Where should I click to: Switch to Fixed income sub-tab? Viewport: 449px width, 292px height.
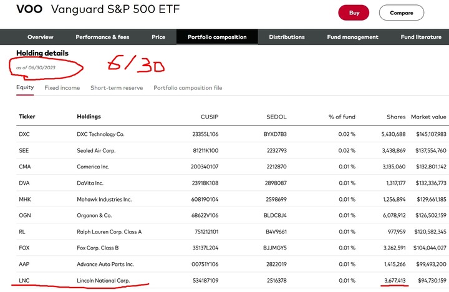pos(62,88)
